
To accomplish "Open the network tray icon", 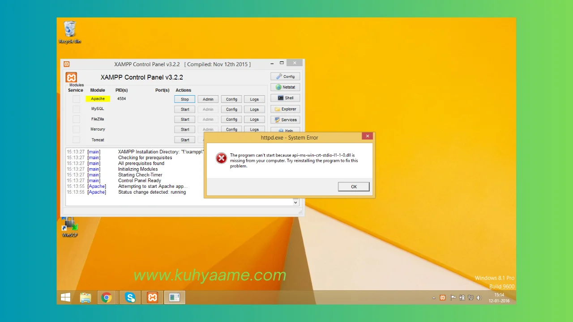I will pyautogui.click(x=470, y=298).
